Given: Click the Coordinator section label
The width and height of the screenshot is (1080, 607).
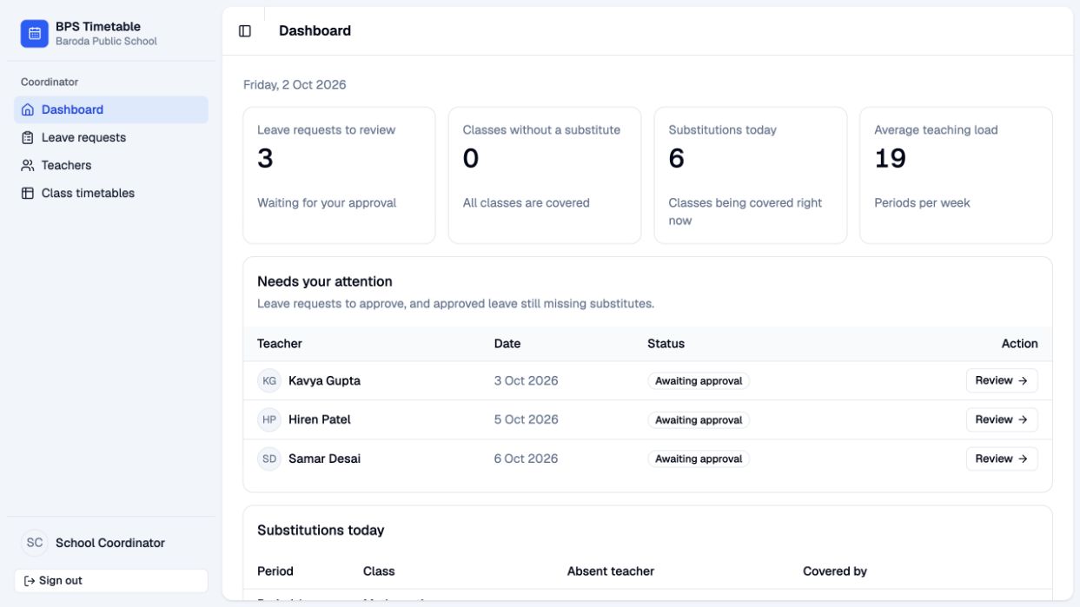Looking at the screenshot, I should coord(50,82).
